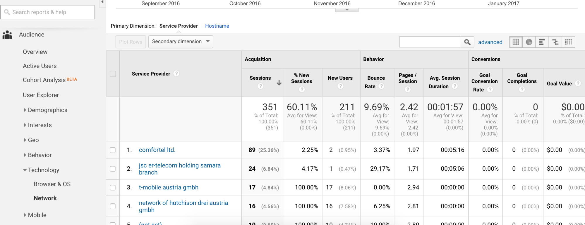Open the Secondary dimension dropdown
The height and width of the screenshot is (225, 585).
(181, 41)
